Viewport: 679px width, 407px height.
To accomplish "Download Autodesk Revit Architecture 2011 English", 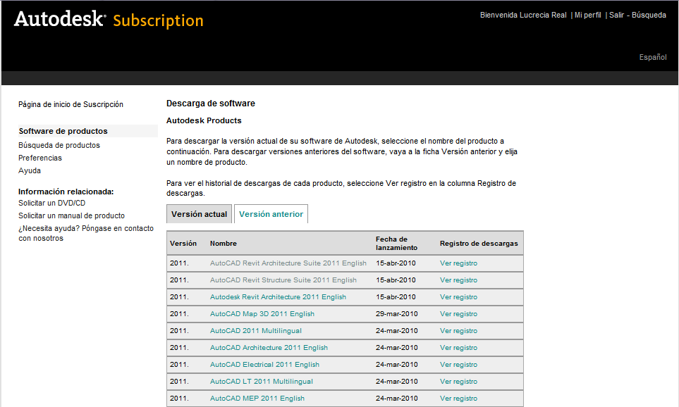I will click(278, 296).
